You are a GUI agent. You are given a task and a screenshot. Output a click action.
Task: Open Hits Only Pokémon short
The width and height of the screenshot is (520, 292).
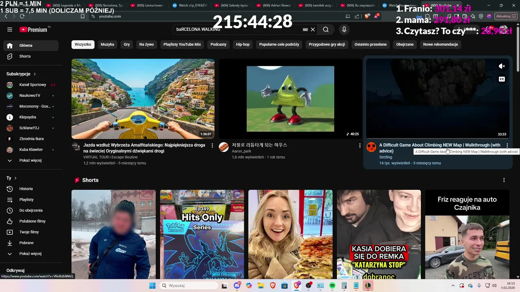[x=202, y=234]
